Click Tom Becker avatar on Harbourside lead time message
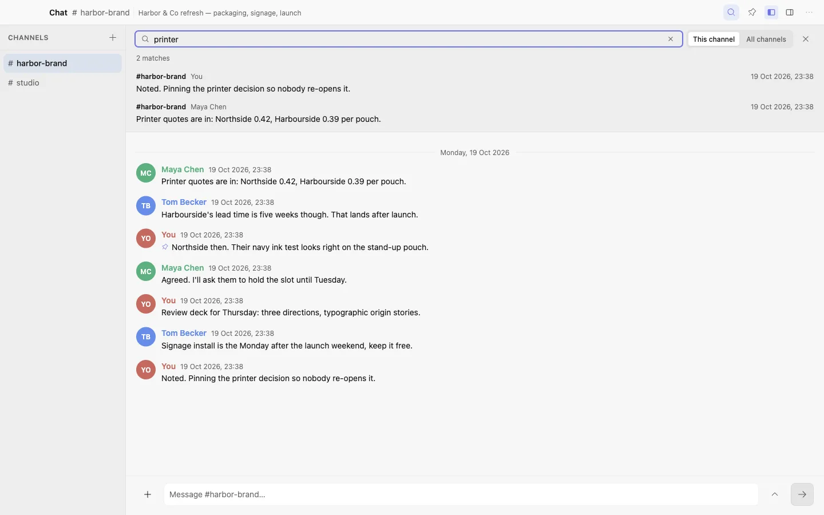Viewport: 824px width, 515px height. click(146, 205)
